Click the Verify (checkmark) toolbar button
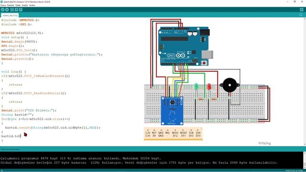 click(x=2, y=10)
